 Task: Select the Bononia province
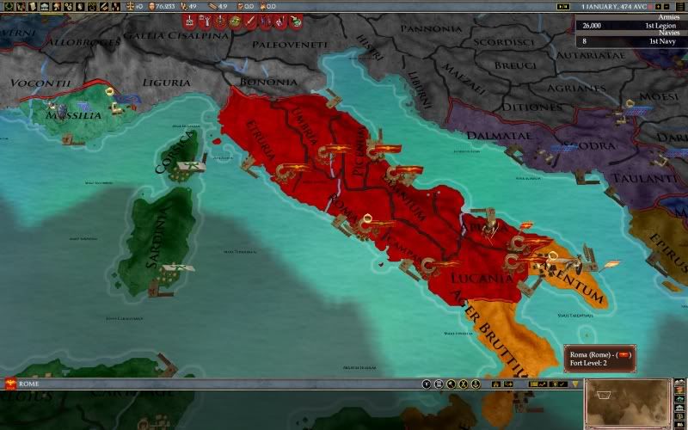pos(268,82)
